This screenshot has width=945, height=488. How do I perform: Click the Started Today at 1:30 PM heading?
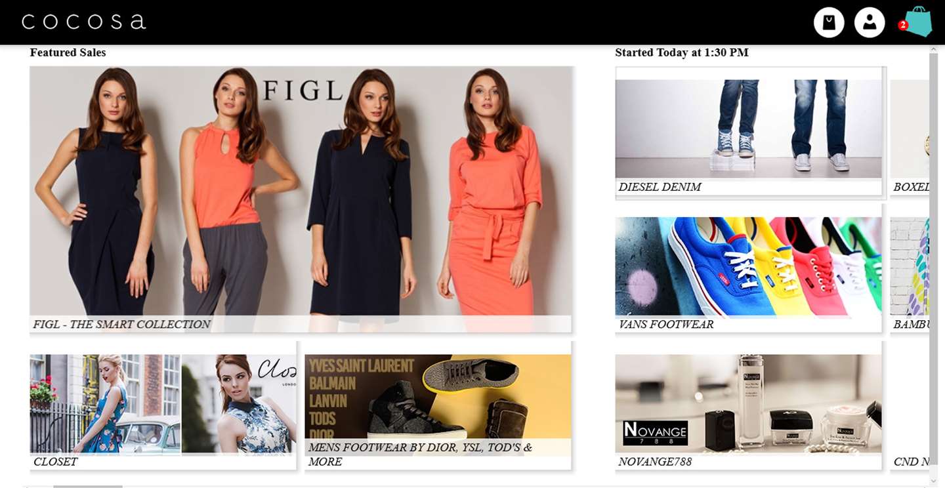pyautogui.click(x=682, y=52)
